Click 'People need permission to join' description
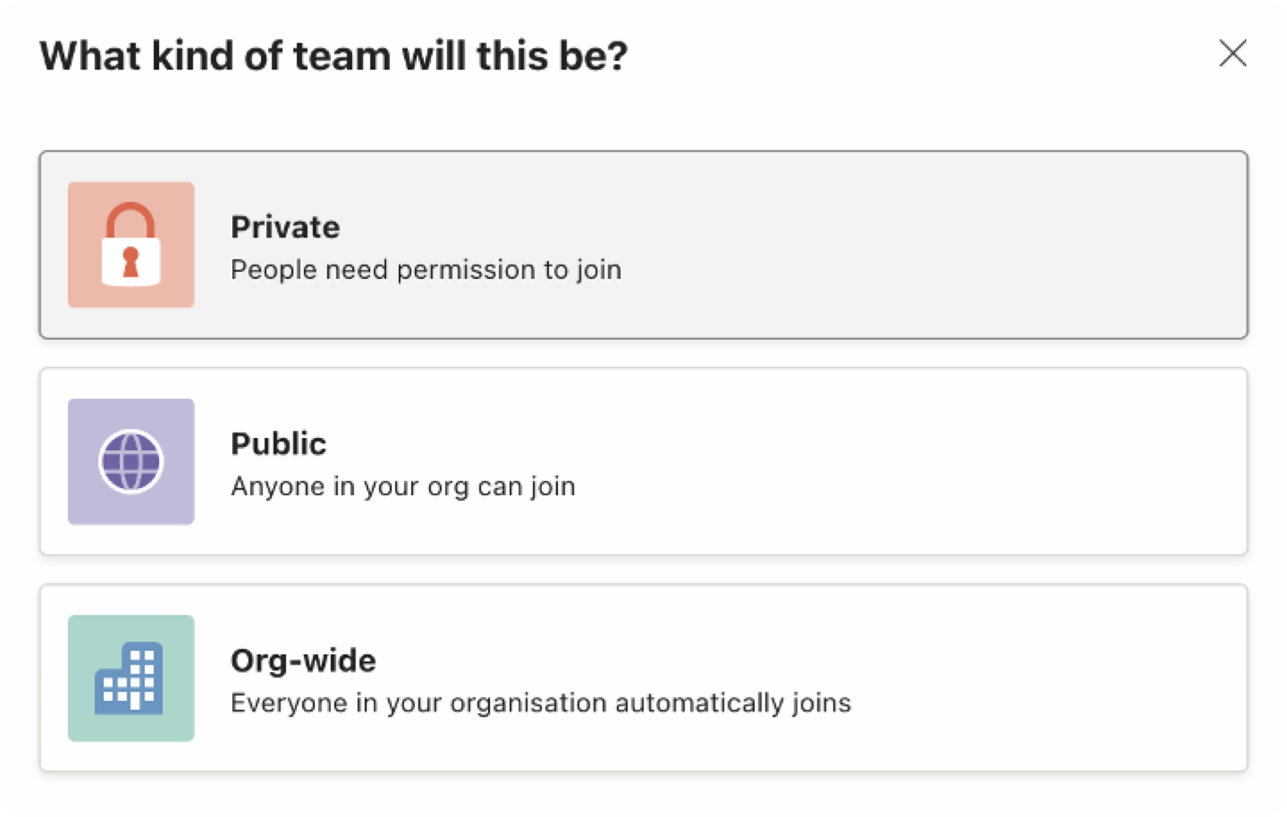 426,270
